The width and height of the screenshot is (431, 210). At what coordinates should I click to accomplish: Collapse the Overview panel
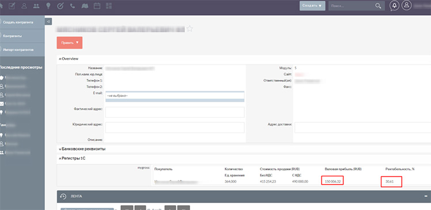(x=69, y=59)
